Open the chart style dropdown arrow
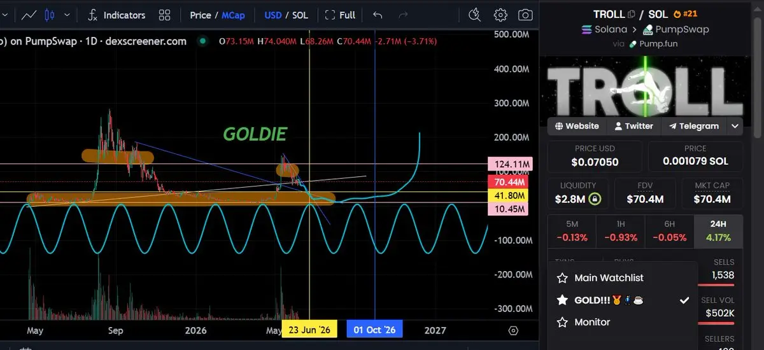The image size is (764, 350). 67,15
